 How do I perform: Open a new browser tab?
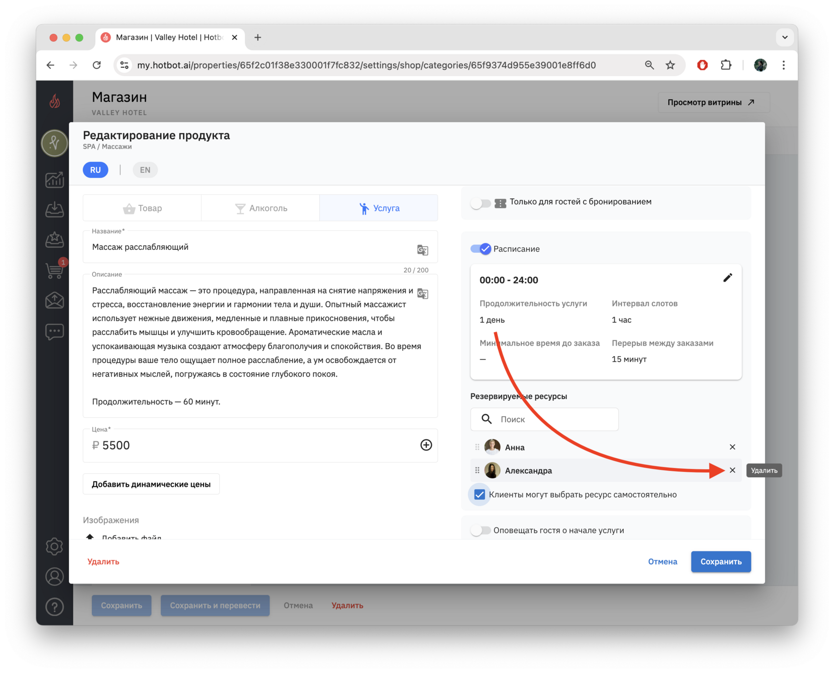tap(258, 37)
